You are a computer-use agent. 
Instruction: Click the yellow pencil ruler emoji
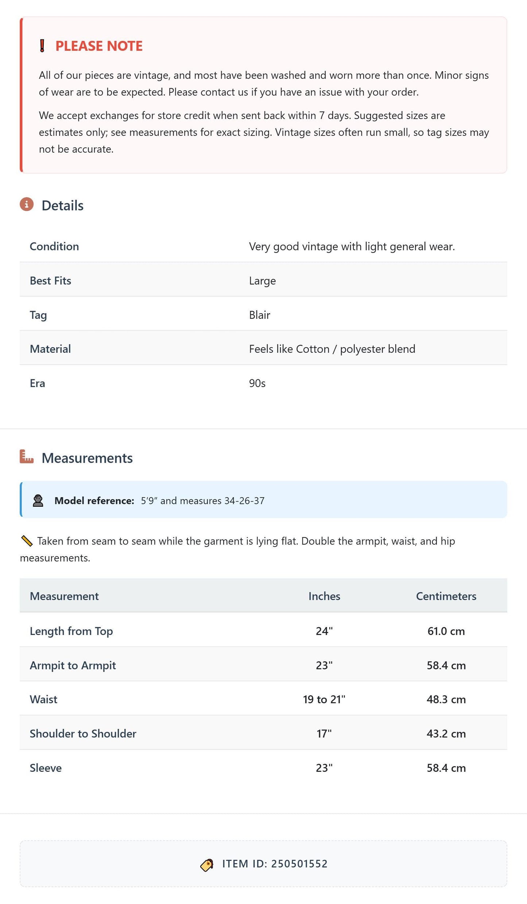pos(27,541)
